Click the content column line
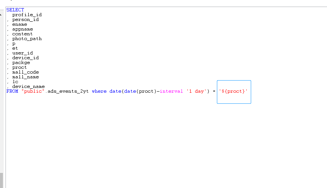This screenshot has width=327, height=188. coord(22,34)
